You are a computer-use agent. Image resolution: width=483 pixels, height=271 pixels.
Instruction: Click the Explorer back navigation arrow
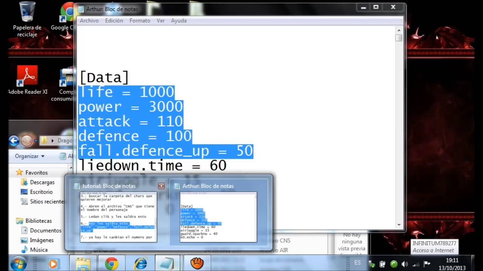14,141
